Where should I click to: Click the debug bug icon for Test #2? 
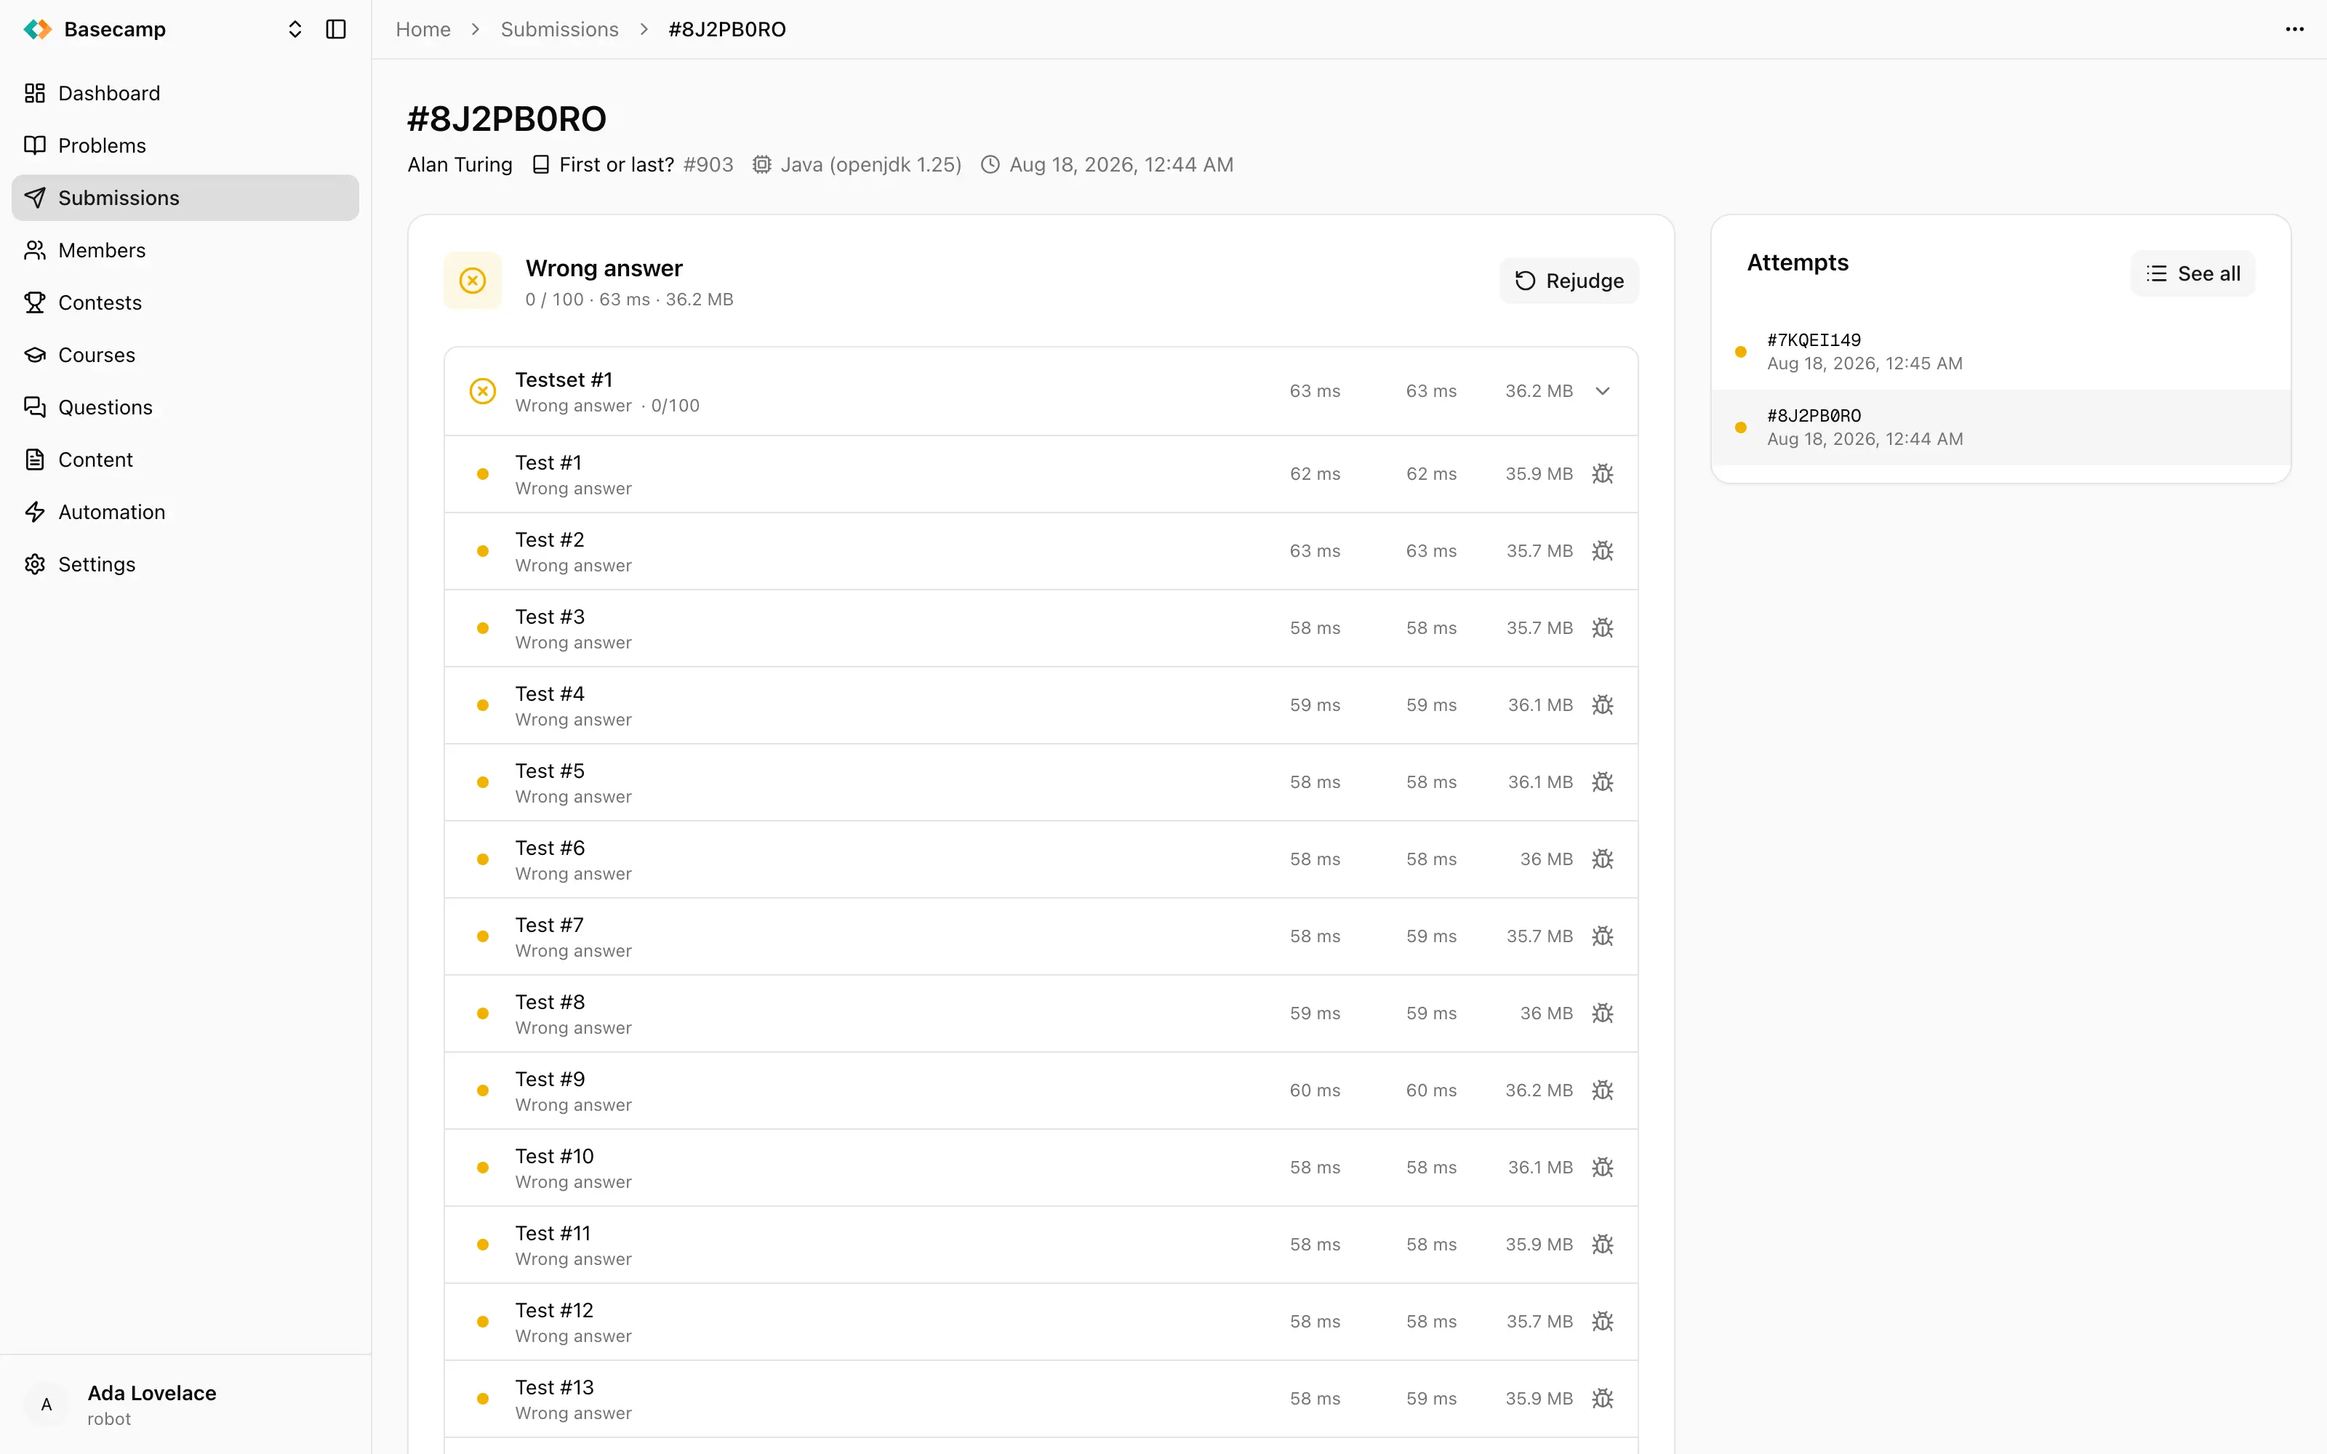pos(1603,551)
